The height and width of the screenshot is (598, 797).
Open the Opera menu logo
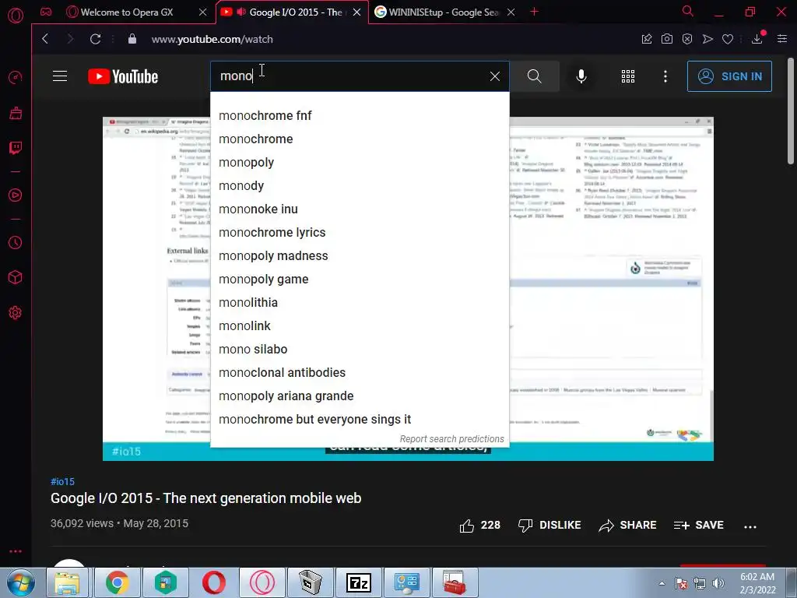pyautogui.click(x=16, y=16)
